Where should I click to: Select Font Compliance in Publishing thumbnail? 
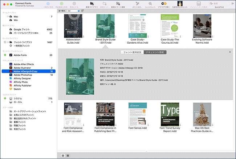click(105, 114)
